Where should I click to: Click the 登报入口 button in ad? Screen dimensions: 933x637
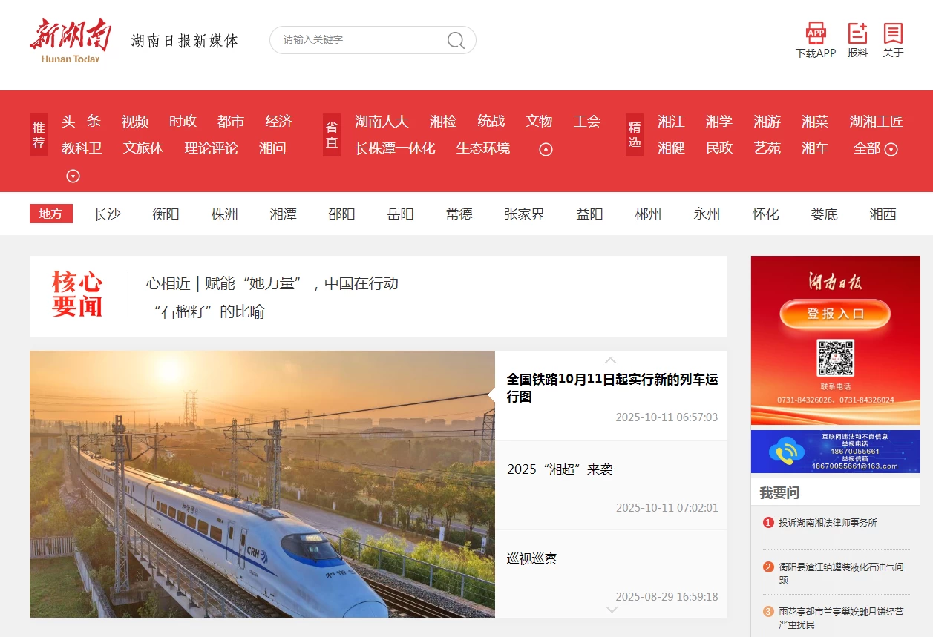[835, 314]
